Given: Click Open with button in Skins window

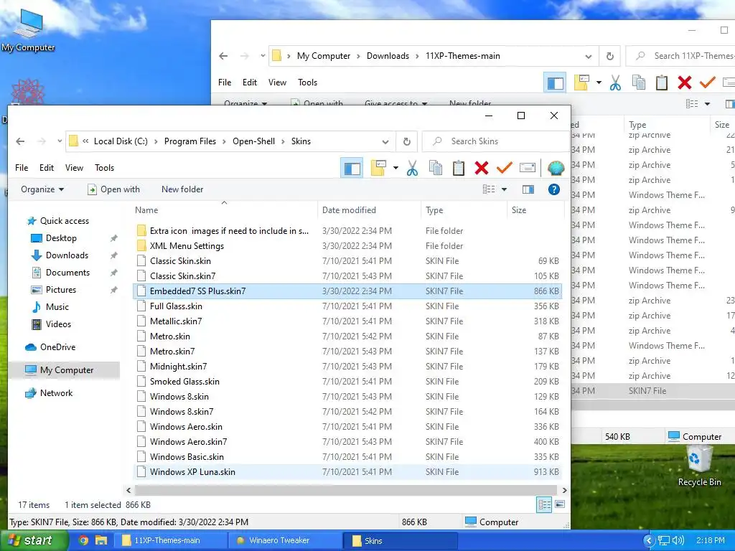Looking at the screenshot, I should click(x=113, y=189).
